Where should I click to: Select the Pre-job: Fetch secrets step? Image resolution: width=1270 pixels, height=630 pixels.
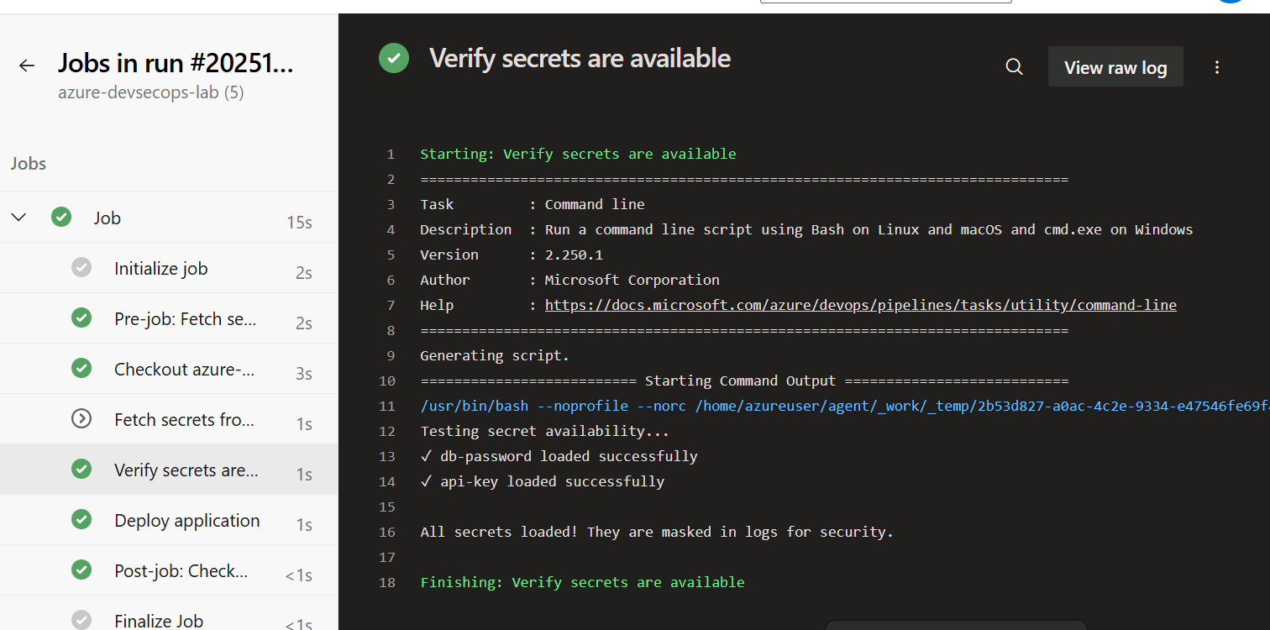coord(185,319)
